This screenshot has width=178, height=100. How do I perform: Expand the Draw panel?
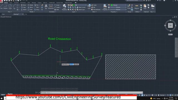(x=10, y=12)
